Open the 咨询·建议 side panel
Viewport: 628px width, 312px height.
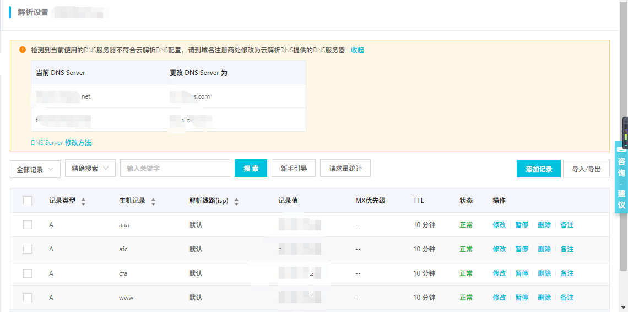click(x=621, y=177)
